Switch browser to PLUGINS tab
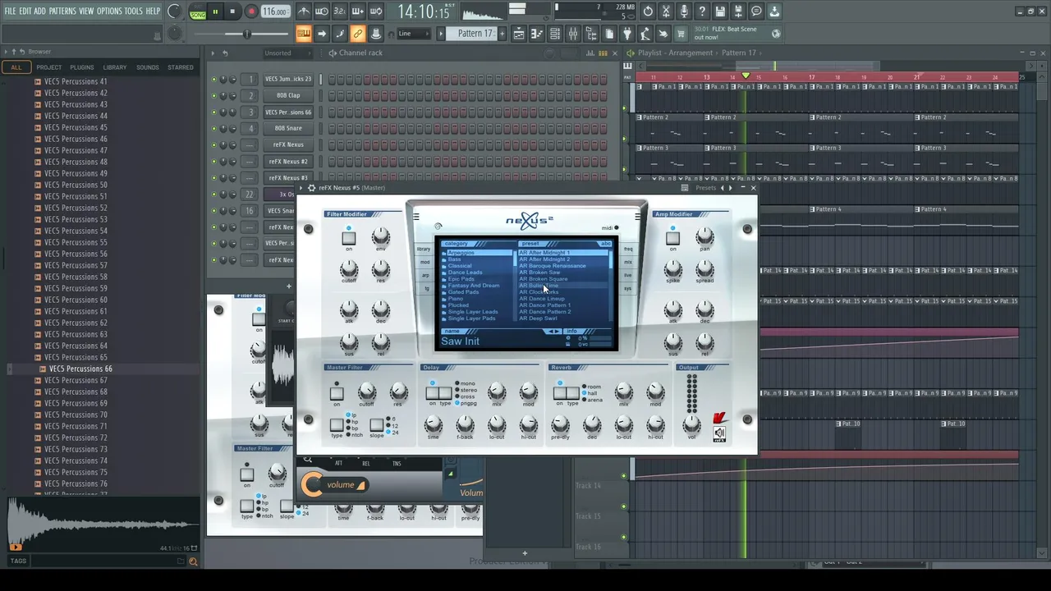 tap(82, 67)
